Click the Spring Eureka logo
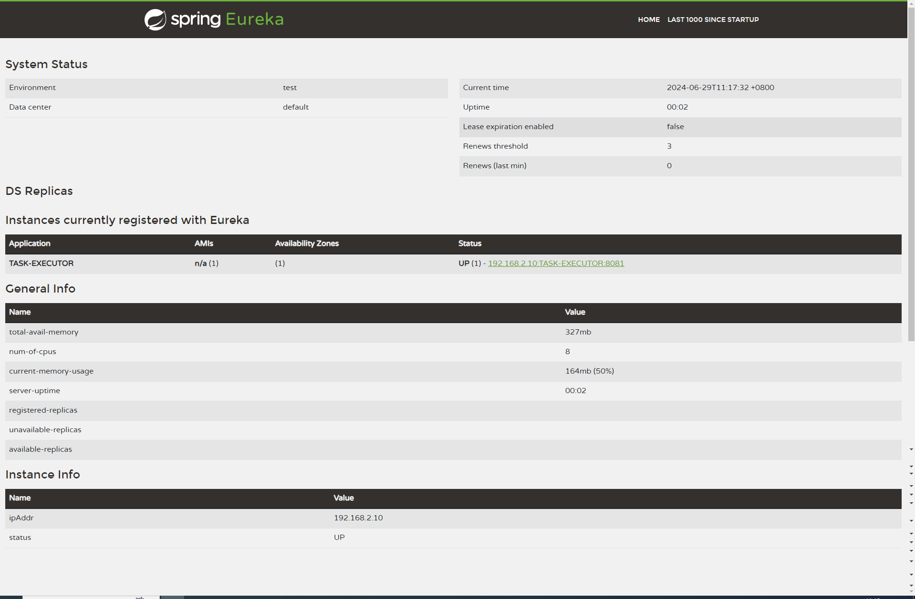The image size is (915, 599). pos(214,20)
